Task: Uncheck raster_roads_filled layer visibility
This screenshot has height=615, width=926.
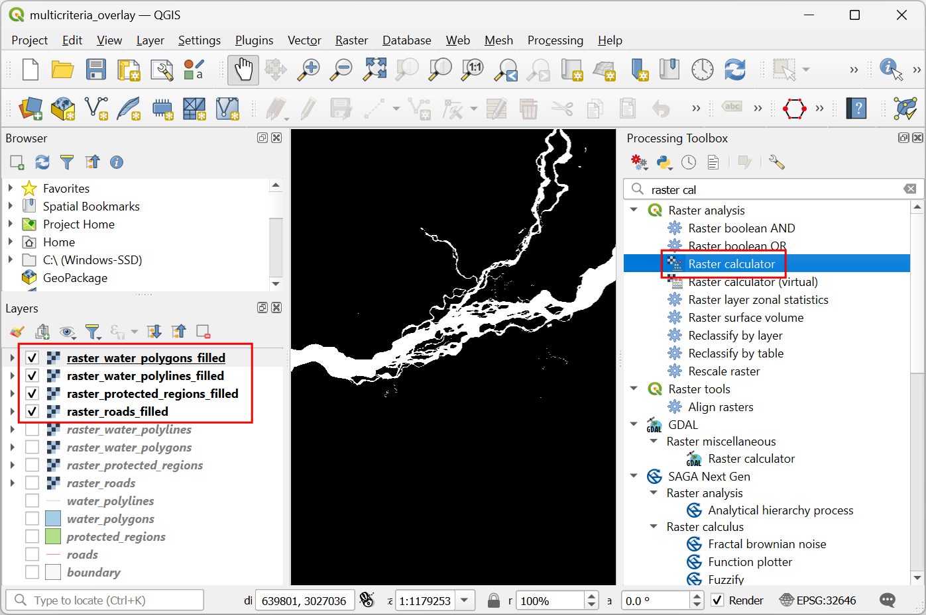Action: pyautogui.click(x=32, y=412)
